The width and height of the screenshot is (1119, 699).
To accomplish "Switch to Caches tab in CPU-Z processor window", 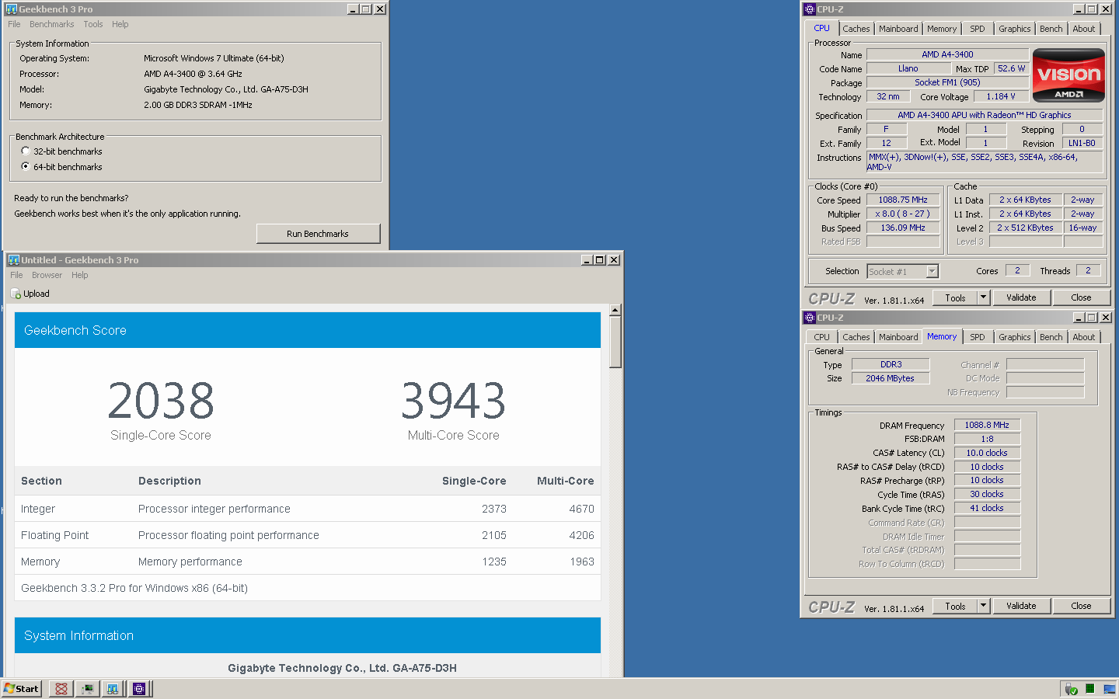I will pos(856,29).
